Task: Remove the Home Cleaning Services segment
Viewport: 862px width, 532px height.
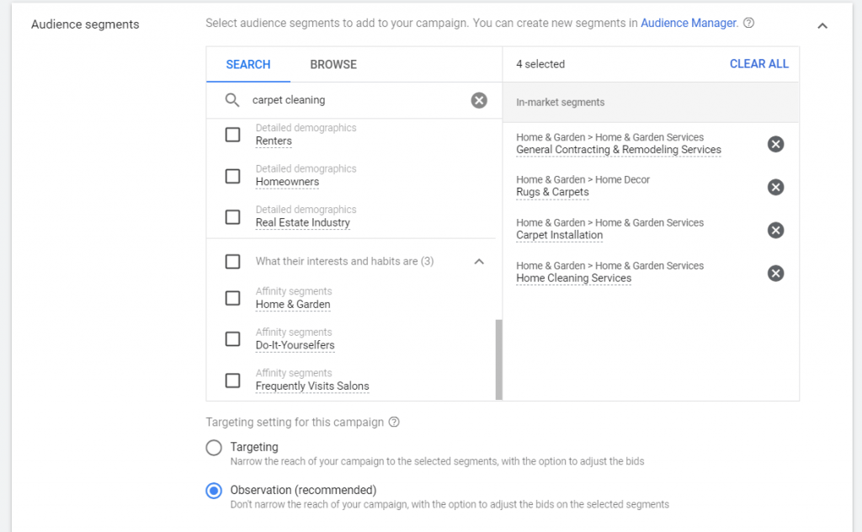Action: [x=775, y=273]
